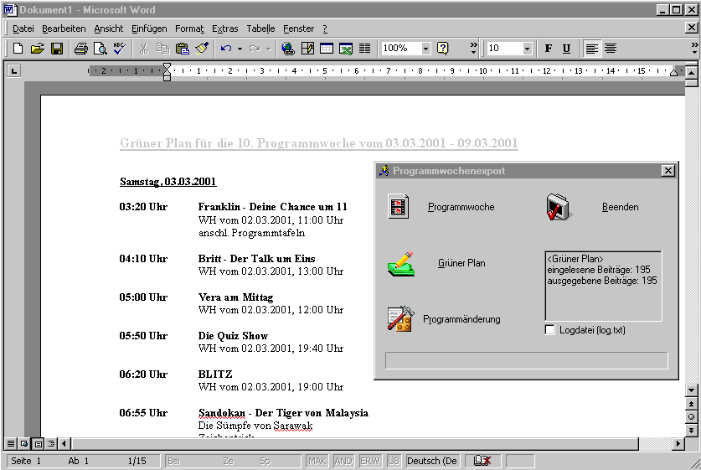701x470 pixels.
Task: Insert hyperlink with the globe icon
Action: point(288,49)
